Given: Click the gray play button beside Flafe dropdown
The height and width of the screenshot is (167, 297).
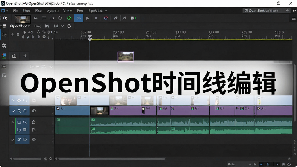Looking at the screenshot, I should 255,164.
